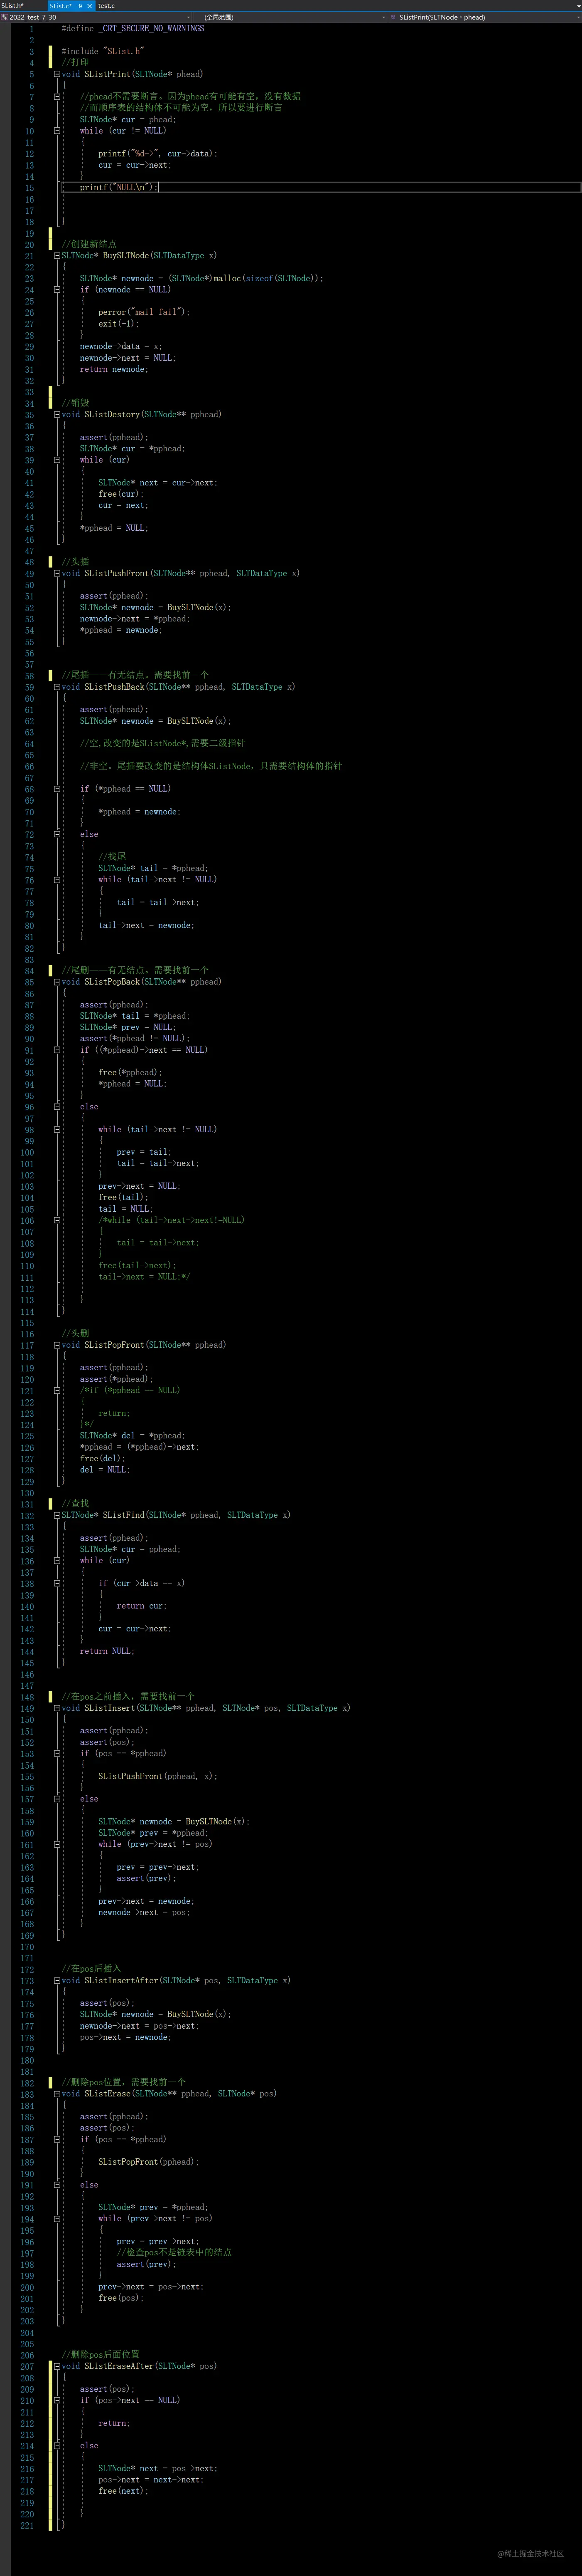Click the SListPopFront(pphead); call
Image resolution: width=582 pixels, height=2576 pixels.
point(149,2162)
